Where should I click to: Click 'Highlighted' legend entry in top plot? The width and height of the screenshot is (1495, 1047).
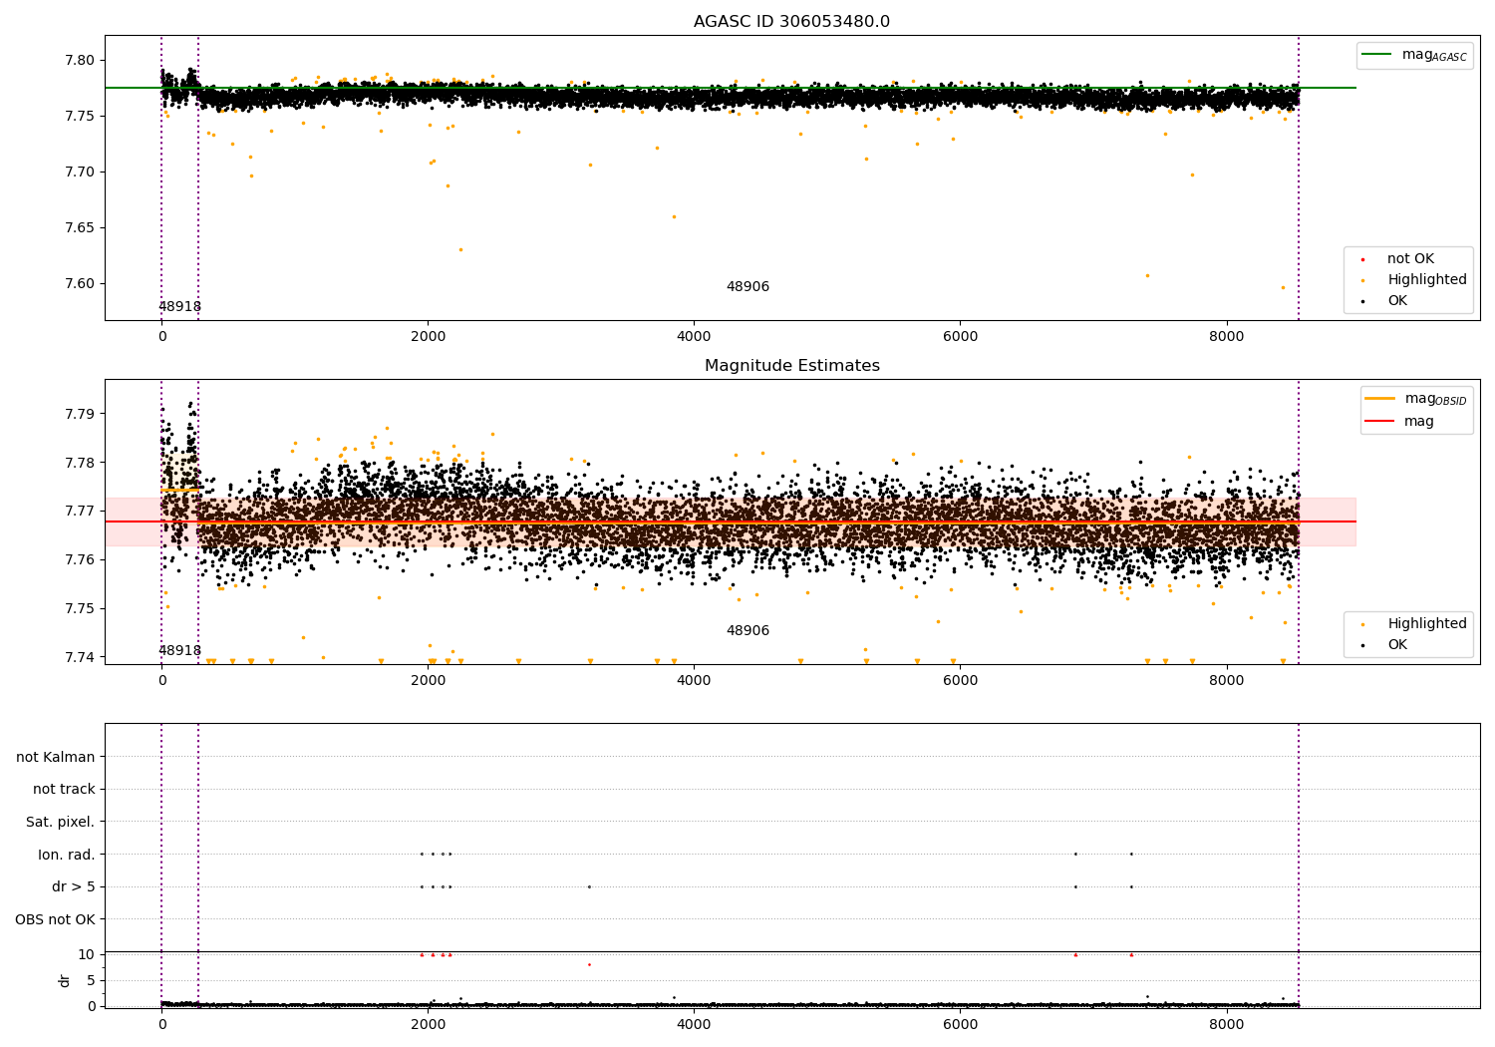[x=1426, y=280]
